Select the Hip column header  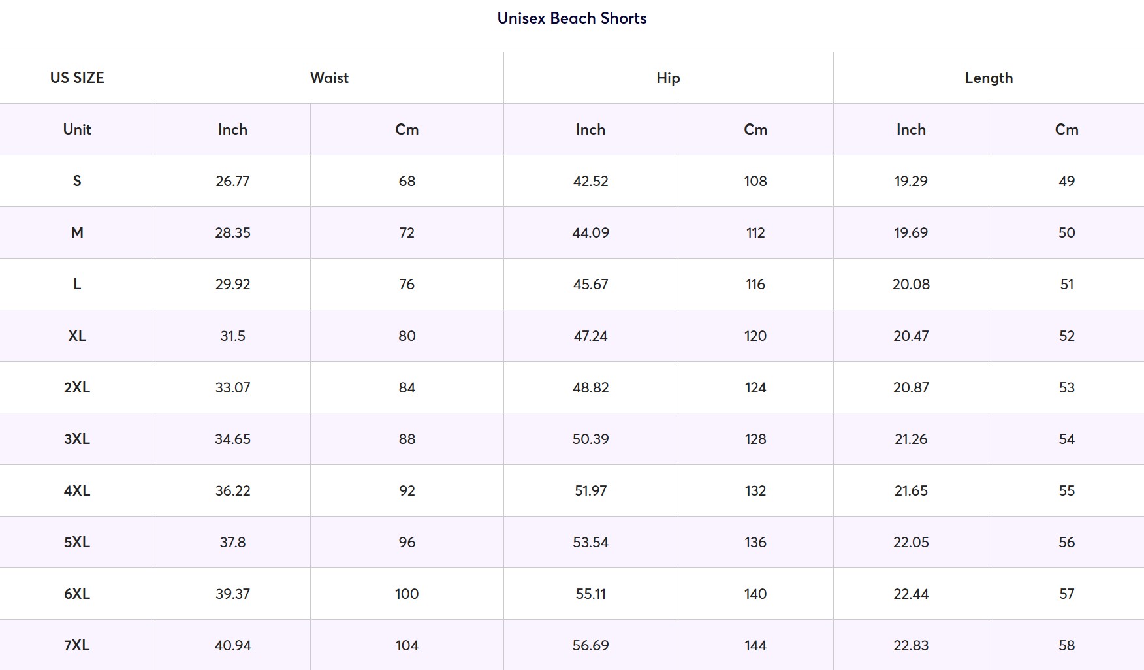point(668,78)
